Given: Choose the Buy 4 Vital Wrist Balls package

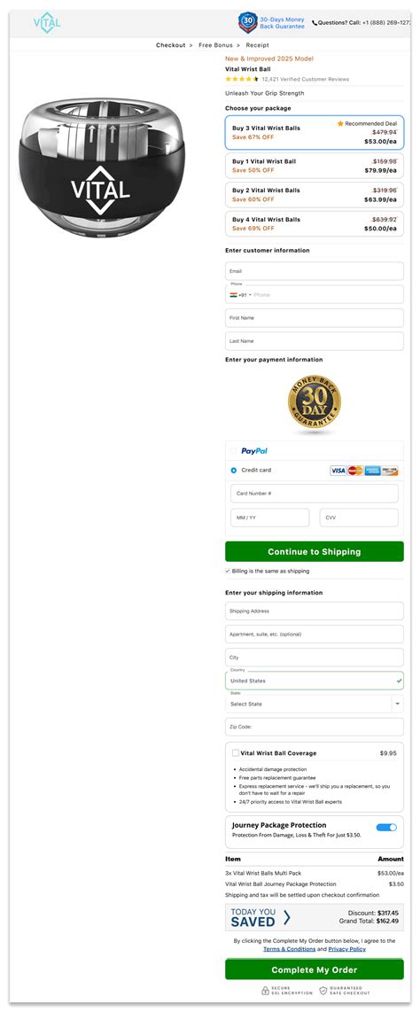Looking at the screenshot, I should (x=315, y=224).
